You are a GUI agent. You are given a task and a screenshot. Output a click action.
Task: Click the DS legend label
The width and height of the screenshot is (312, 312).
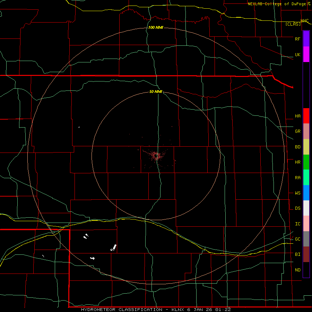click(297, 208)
